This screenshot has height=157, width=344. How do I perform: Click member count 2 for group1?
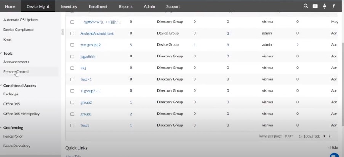pos(131,114)
